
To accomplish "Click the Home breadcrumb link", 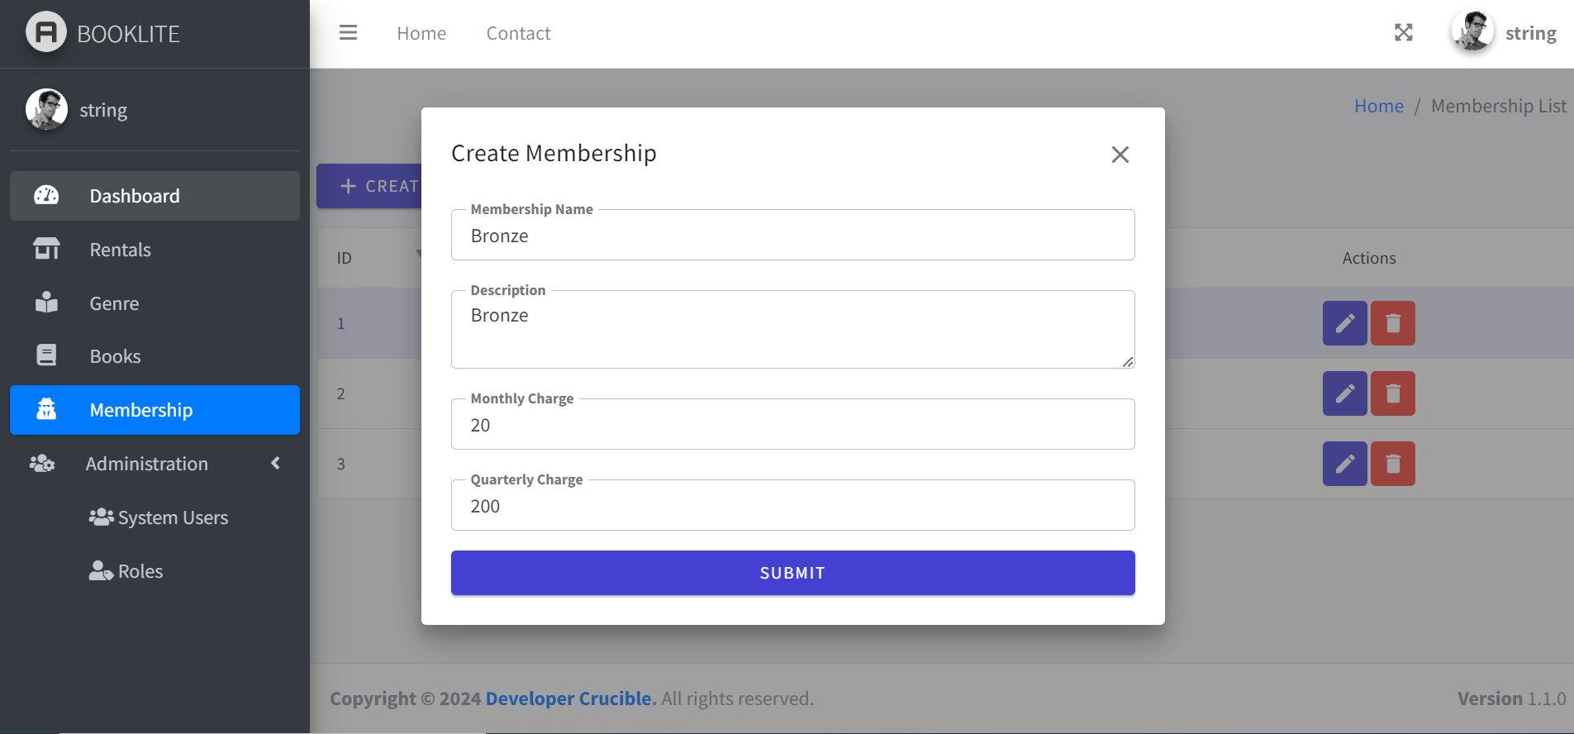I will [1379, 106].
